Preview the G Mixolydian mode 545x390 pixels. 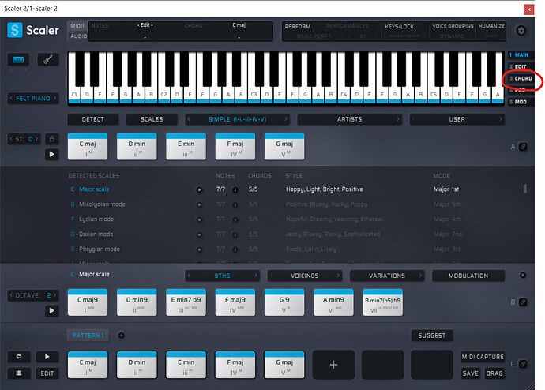pyautogui.click(x=199, y=204)
